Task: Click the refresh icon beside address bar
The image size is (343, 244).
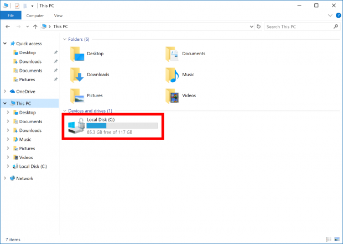Action: click(258, 26)
